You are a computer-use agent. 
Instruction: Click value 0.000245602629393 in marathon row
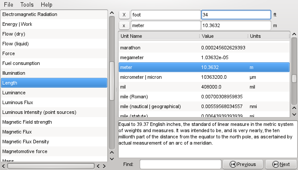pos(223,48)
